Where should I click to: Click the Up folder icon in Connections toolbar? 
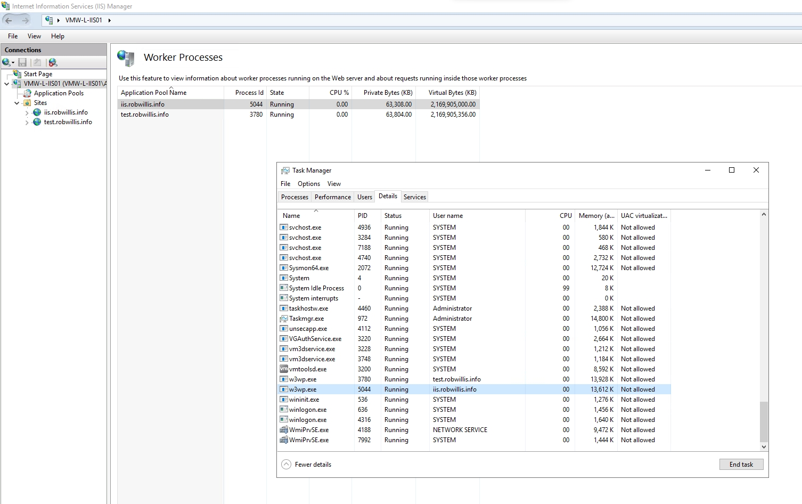37,62
